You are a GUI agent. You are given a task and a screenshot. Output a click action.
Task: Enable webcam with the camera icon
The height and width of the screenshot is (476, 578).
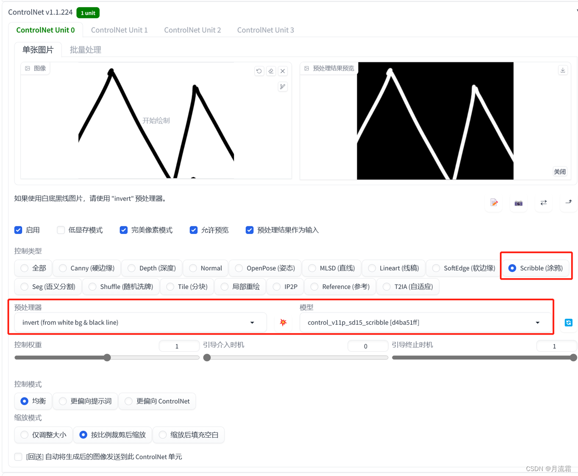tap(518, 203)
